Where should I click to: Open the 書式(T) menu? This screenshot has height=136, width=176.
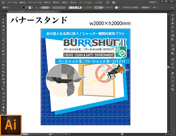pos(47,2)
